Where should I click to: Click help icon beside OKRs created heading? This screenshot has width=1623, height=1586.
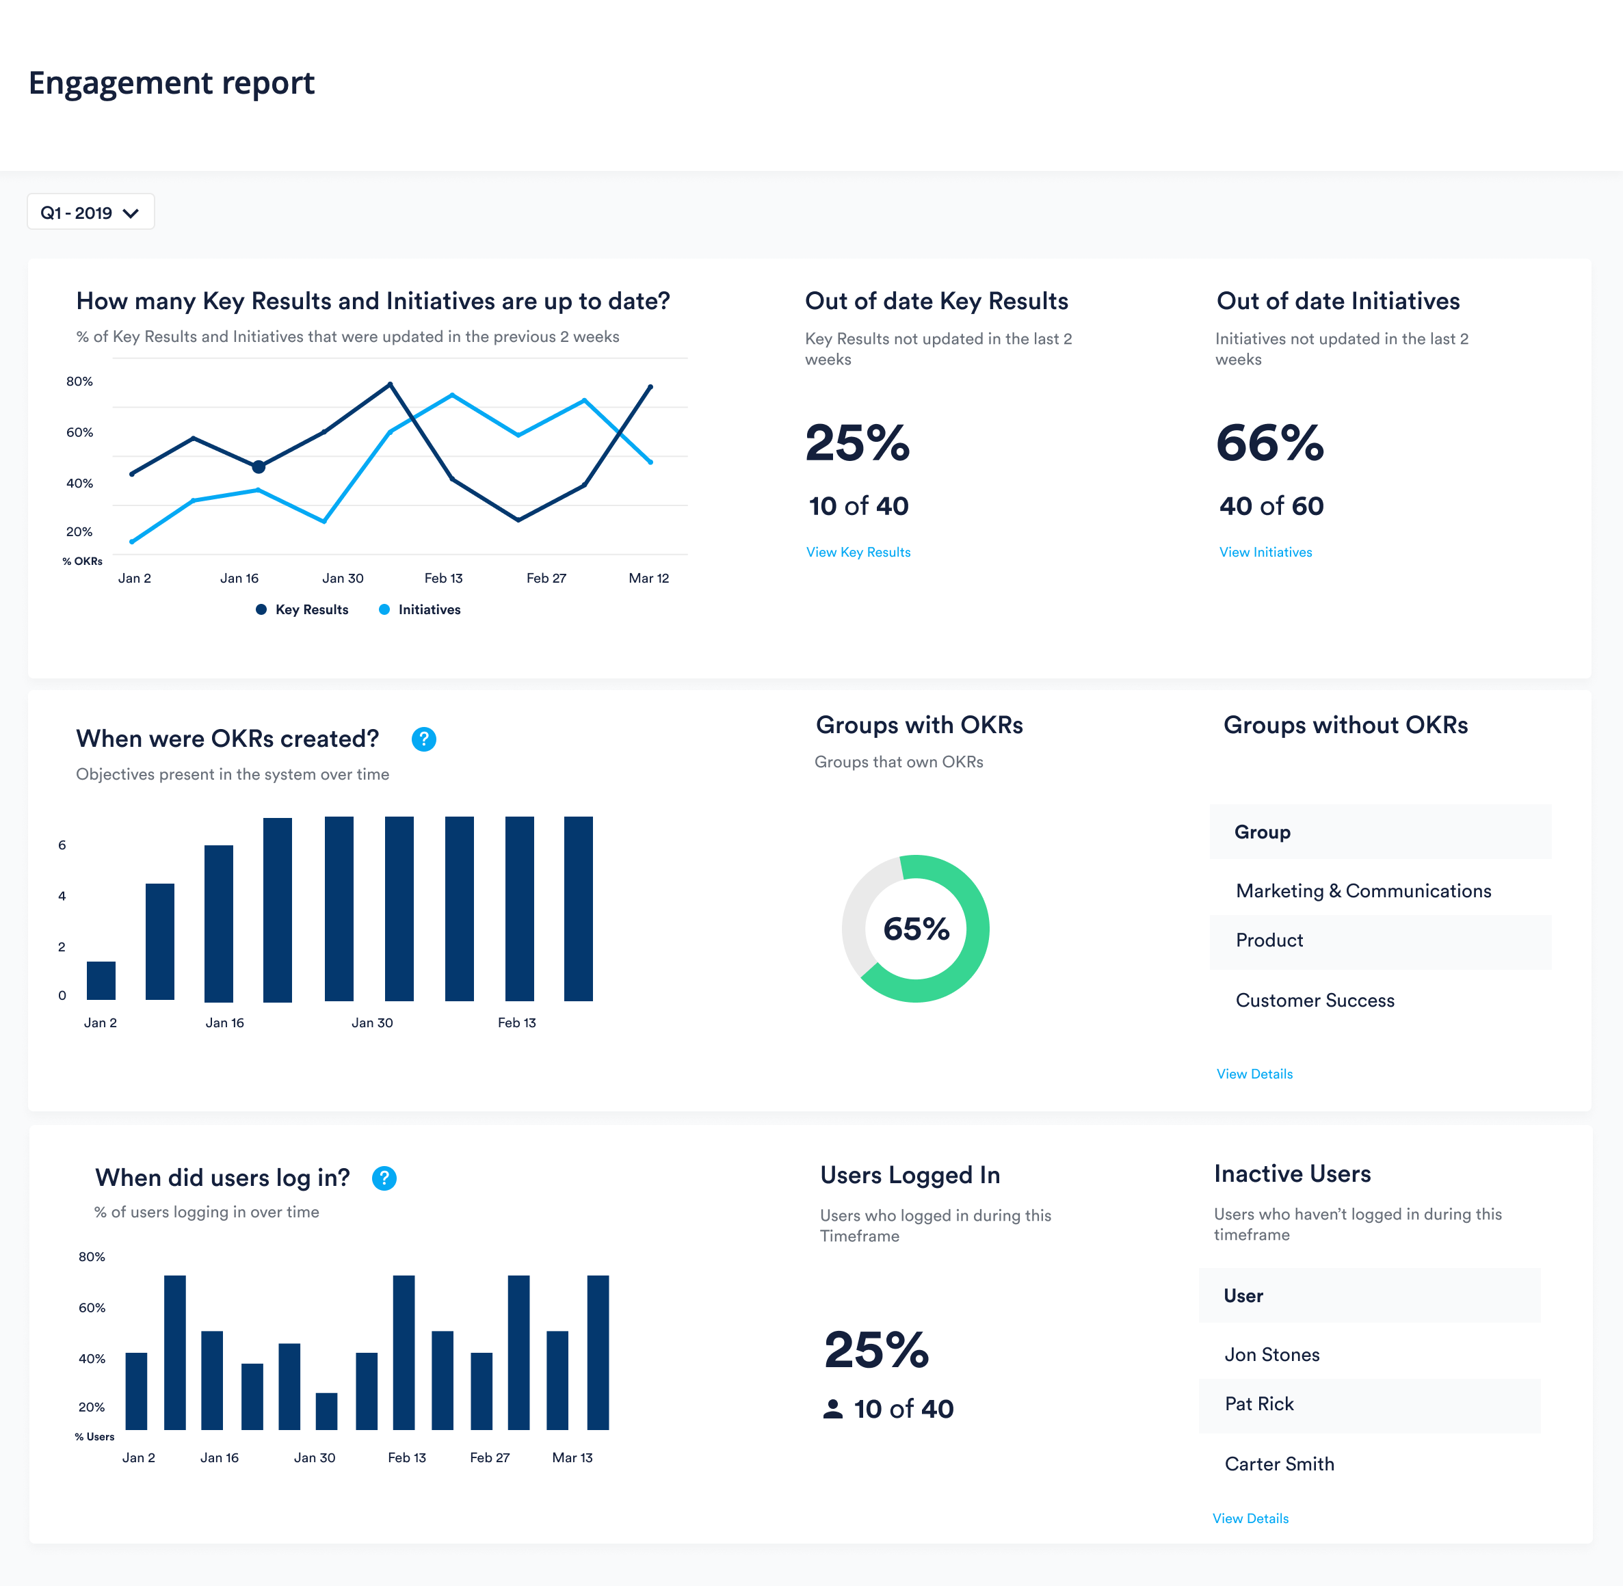(423, 739)
